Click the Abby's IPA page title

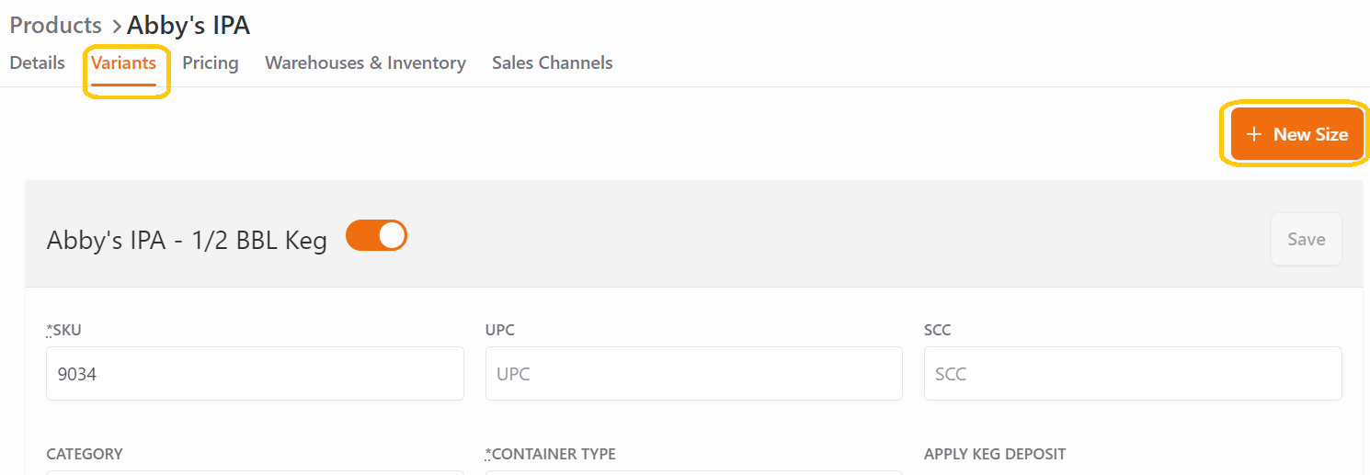[188, 25]
